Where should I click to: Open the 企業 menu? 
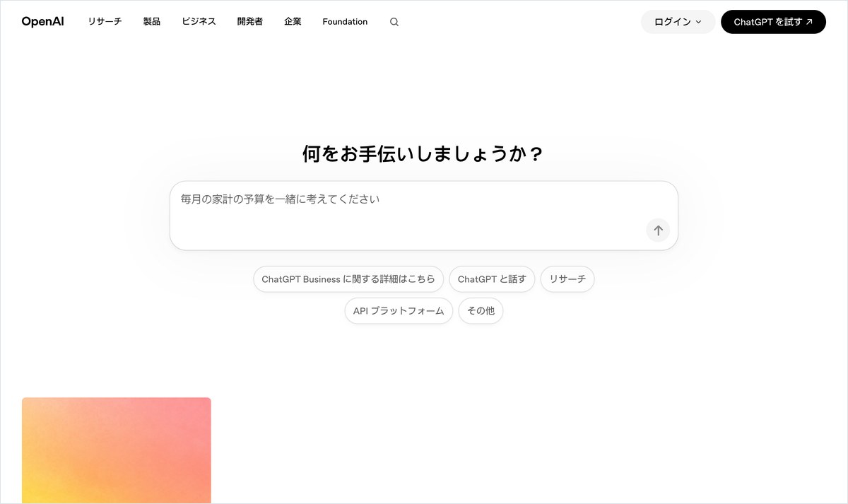click(x=293, y=22)
